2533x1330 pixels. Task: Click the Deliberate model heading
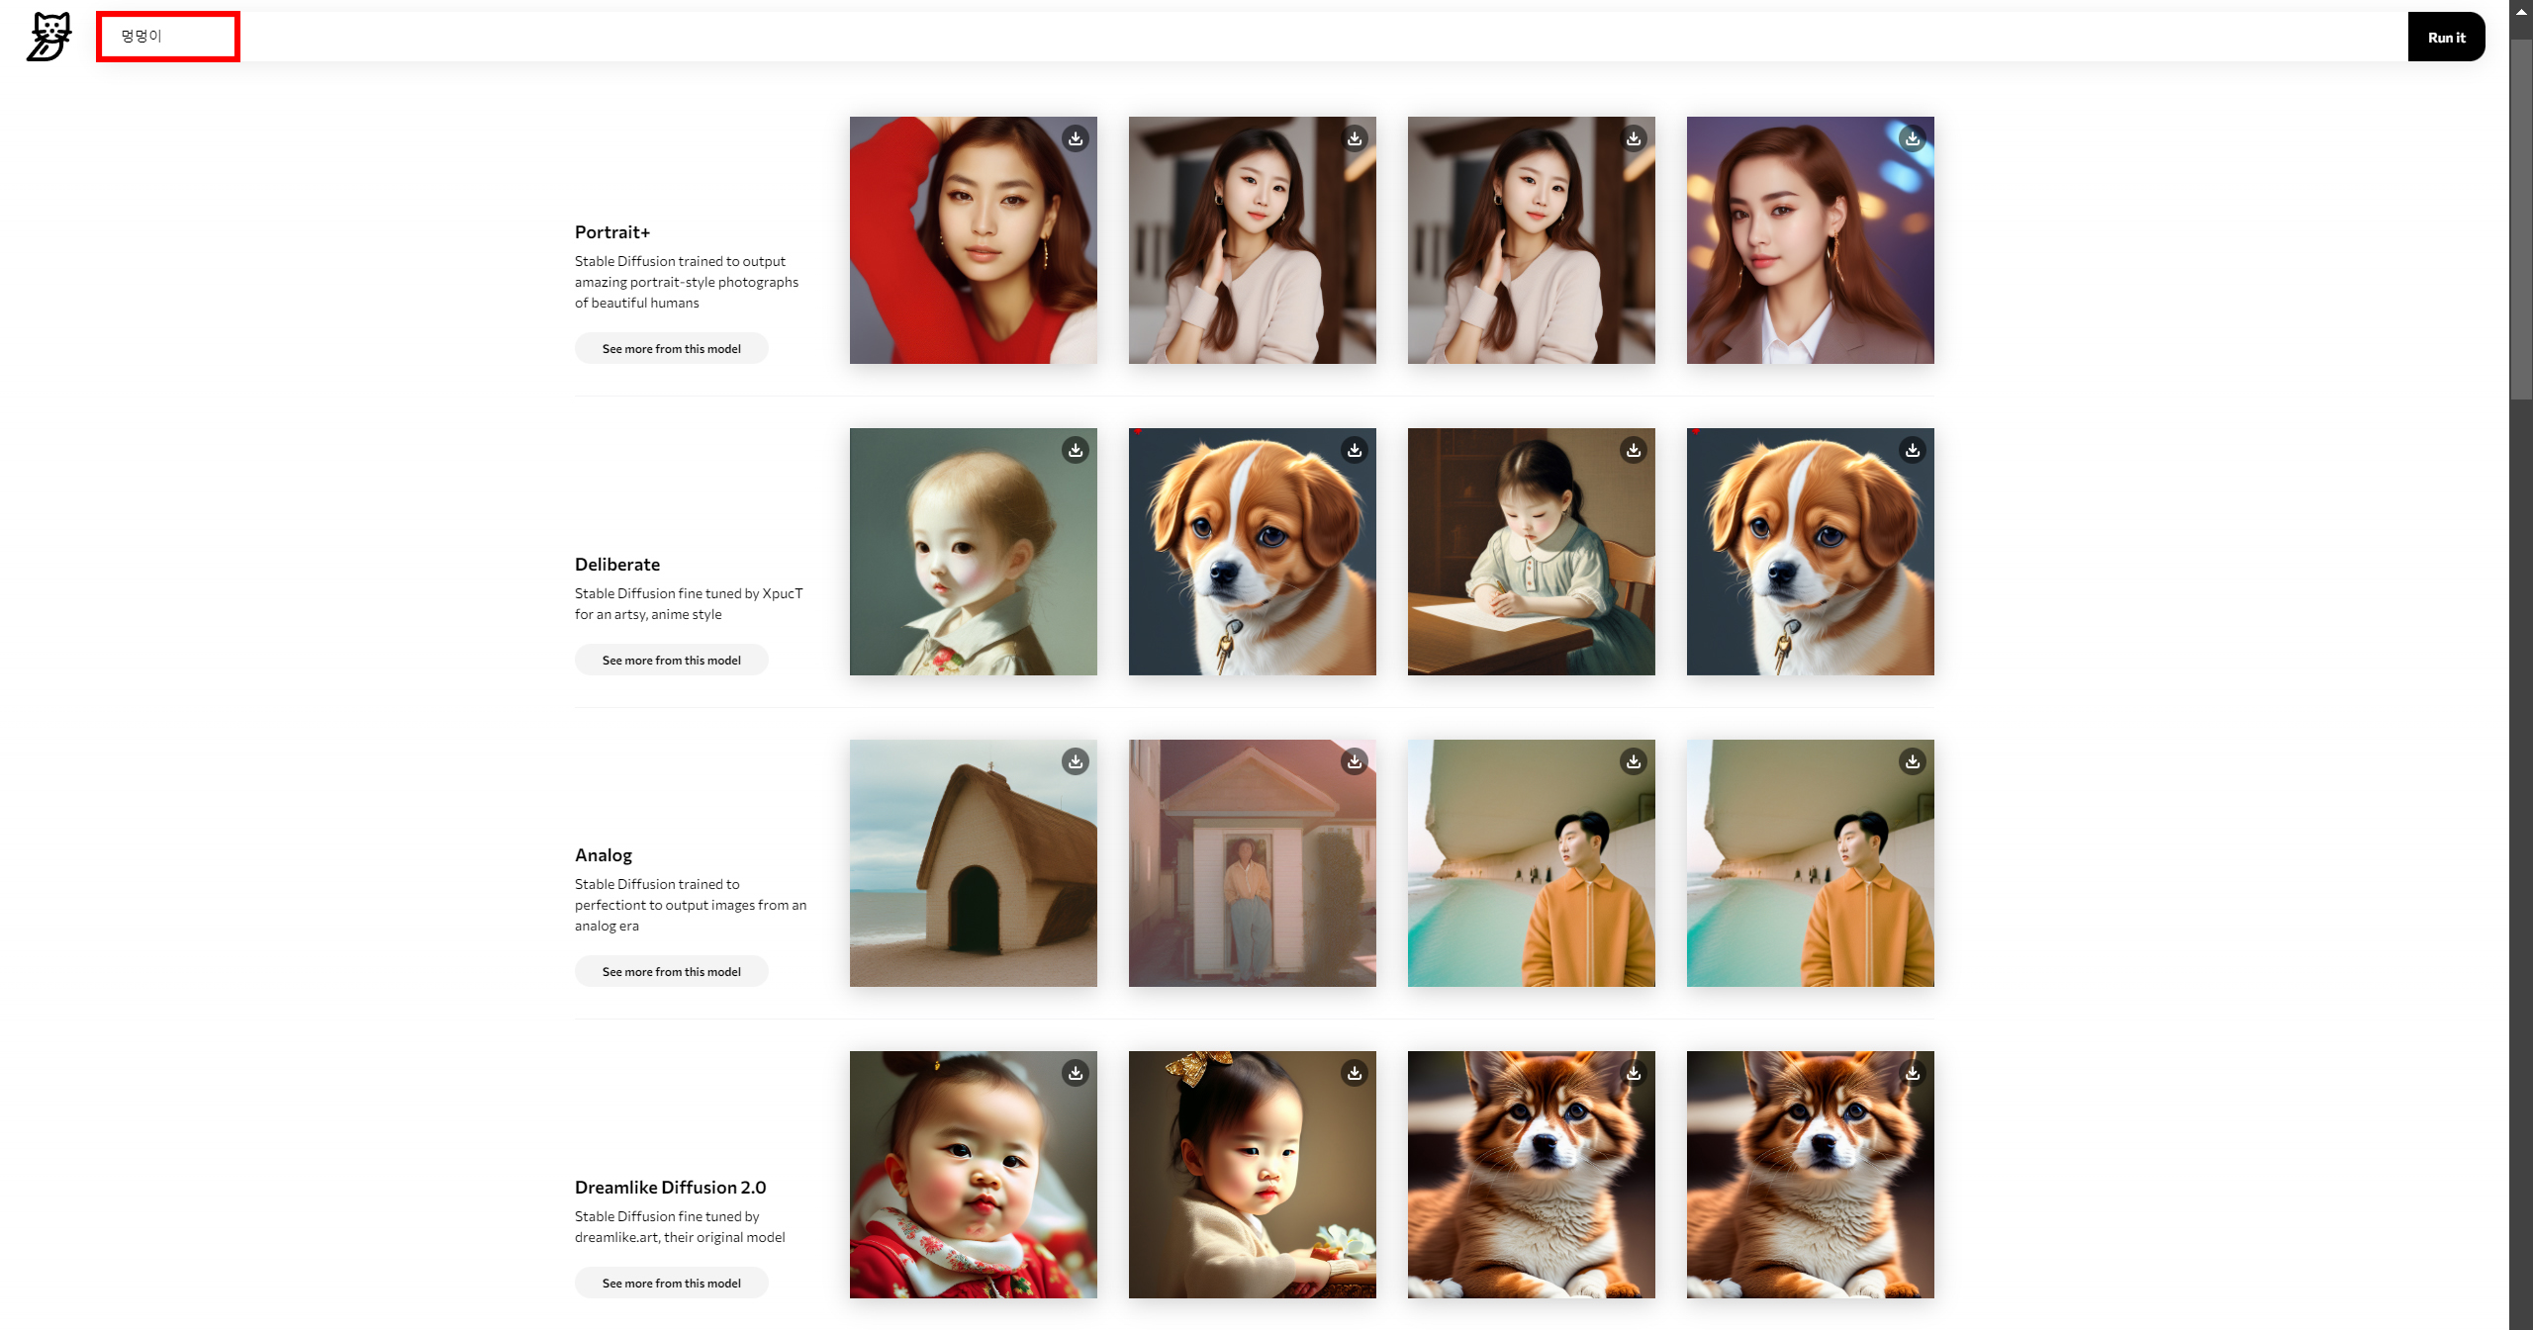(x=617, y=564)
